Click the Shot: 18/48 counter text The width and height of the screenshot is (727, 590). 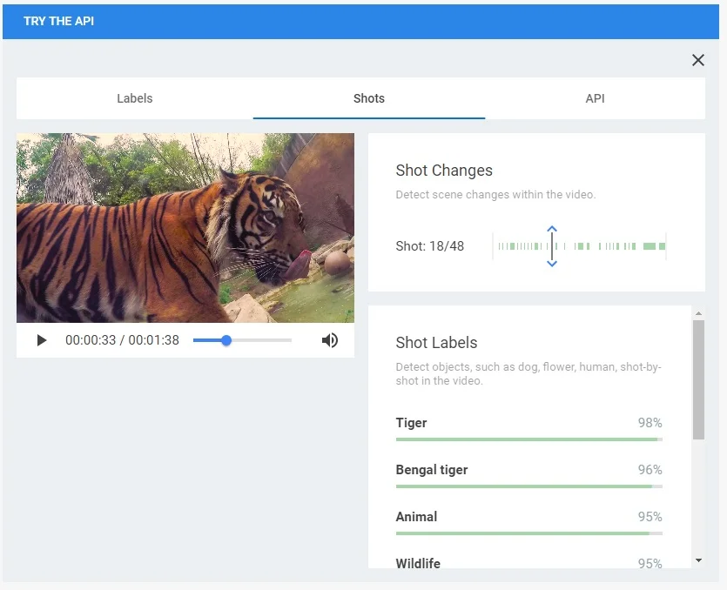430,246
